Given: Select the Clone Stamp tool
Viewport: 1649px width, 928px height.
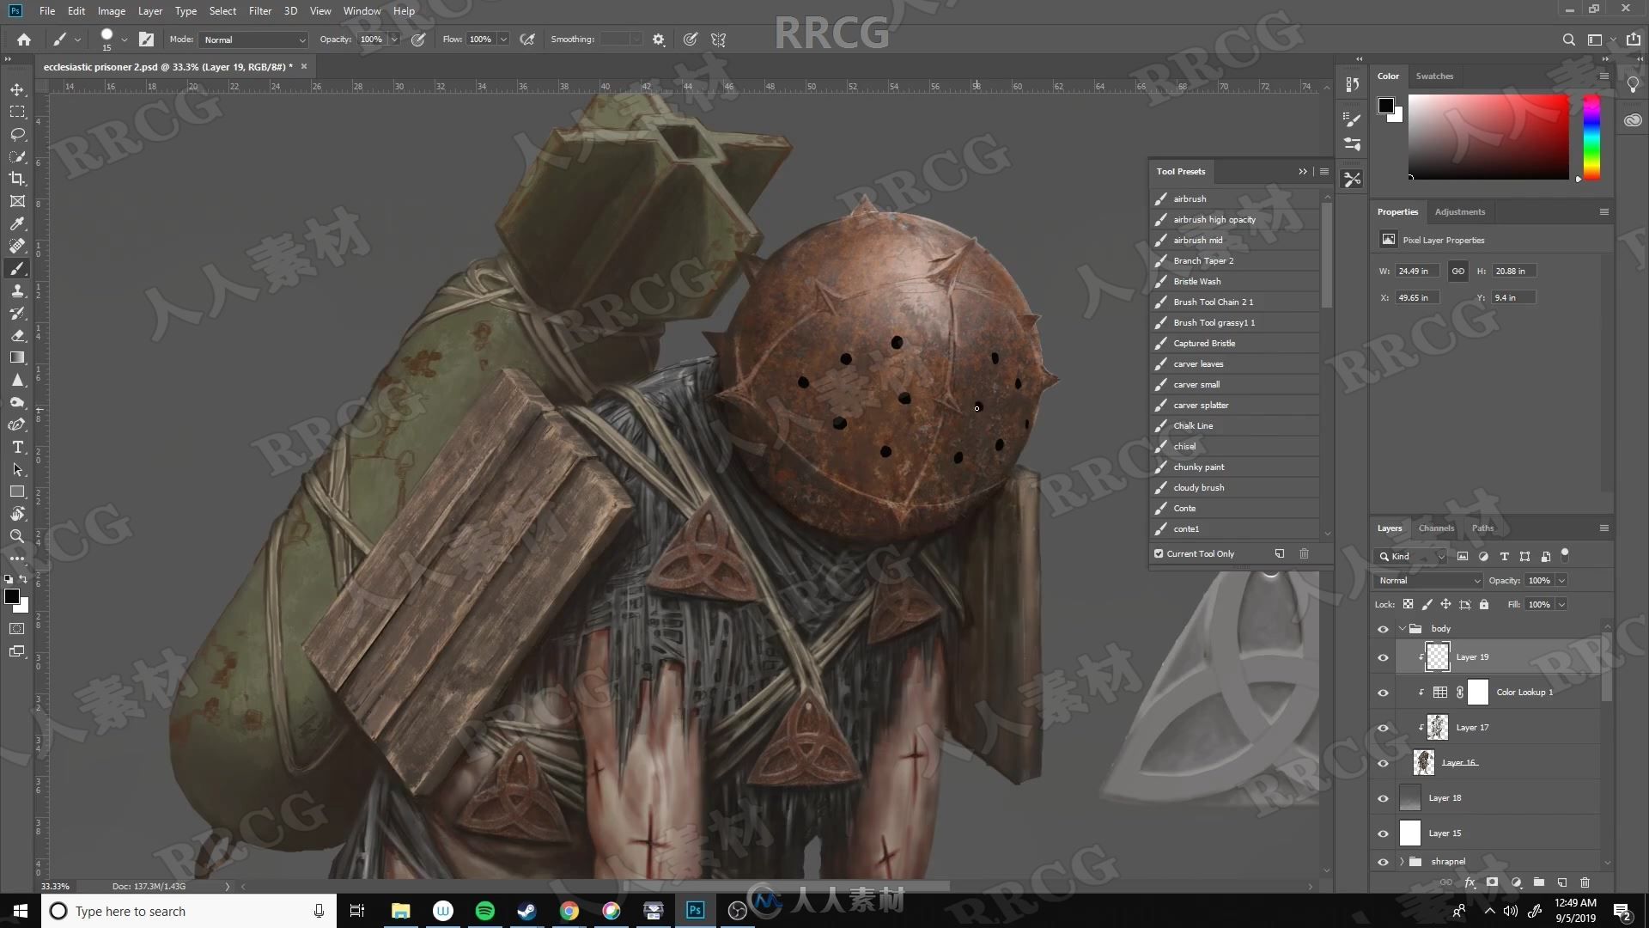Looking at the screenshot, I should click(17, 290).
